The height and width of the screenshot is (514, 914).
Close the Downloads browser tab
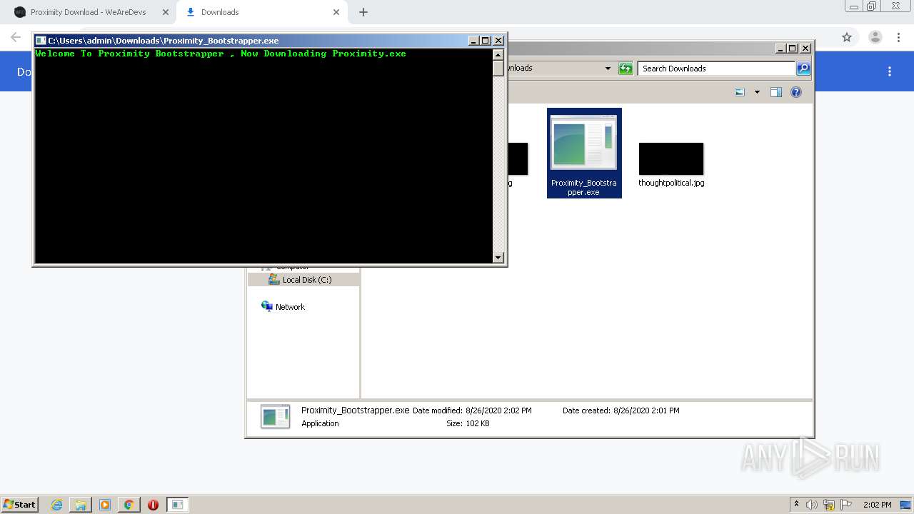[336, 12]
